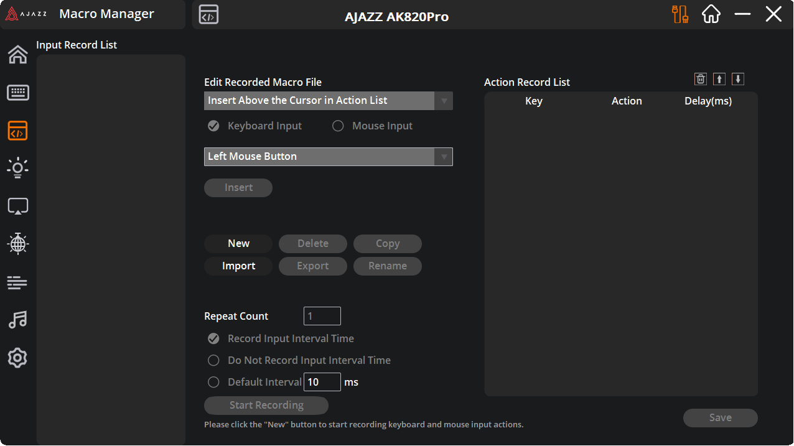Click the Import button
This screenshot has width=794, height=446.
tap(238, 266)
